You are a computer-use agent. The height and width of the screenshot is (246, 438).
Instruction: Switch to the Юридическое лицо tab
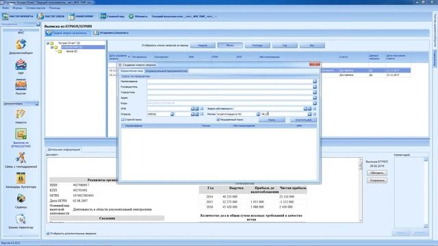(x=132, y=71)
